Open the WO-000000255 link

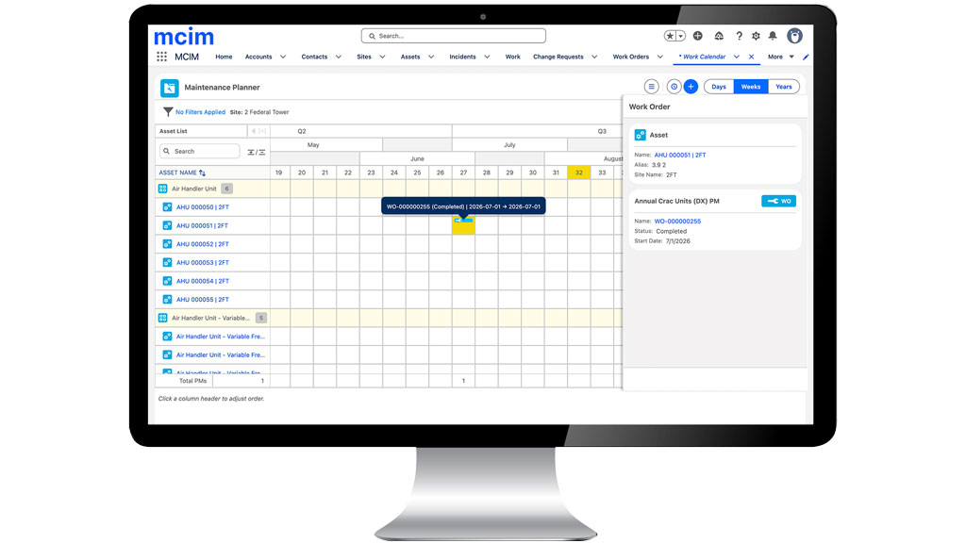click(677, 221)
